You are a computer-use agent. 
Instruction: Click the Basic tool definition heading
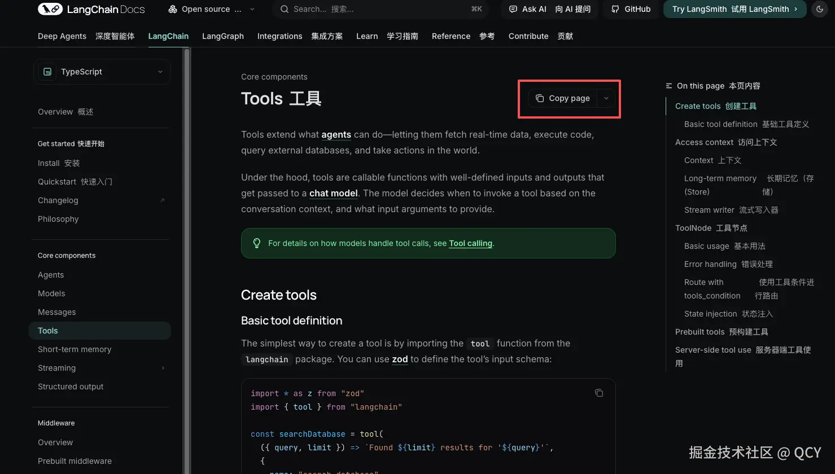click(x=291, y=321)
